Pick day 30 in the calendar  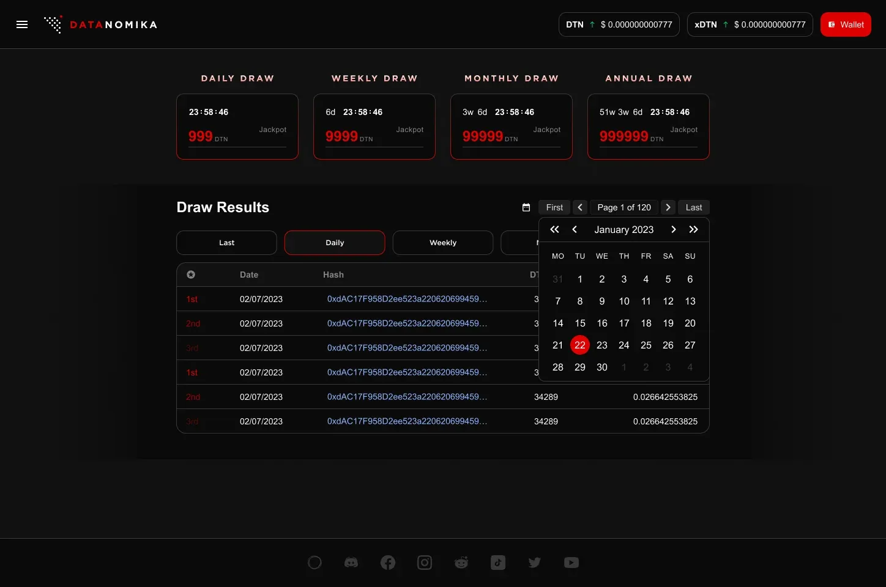pos(602,367)
